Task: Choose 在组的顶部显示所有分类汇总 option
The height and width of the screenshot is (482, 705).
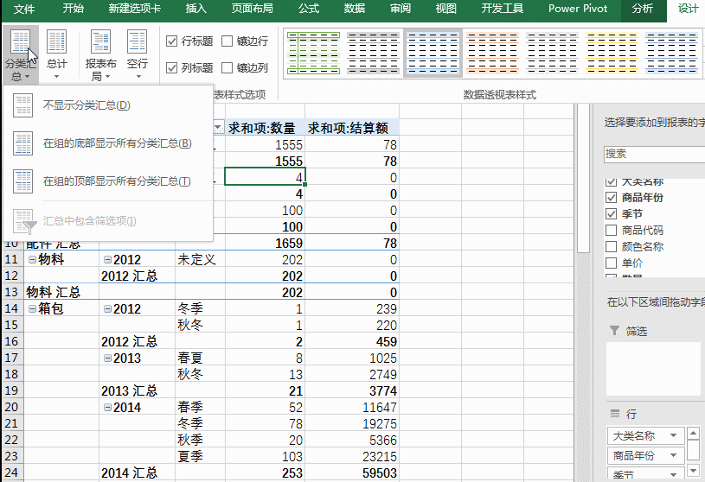Action: click(117, 181)
